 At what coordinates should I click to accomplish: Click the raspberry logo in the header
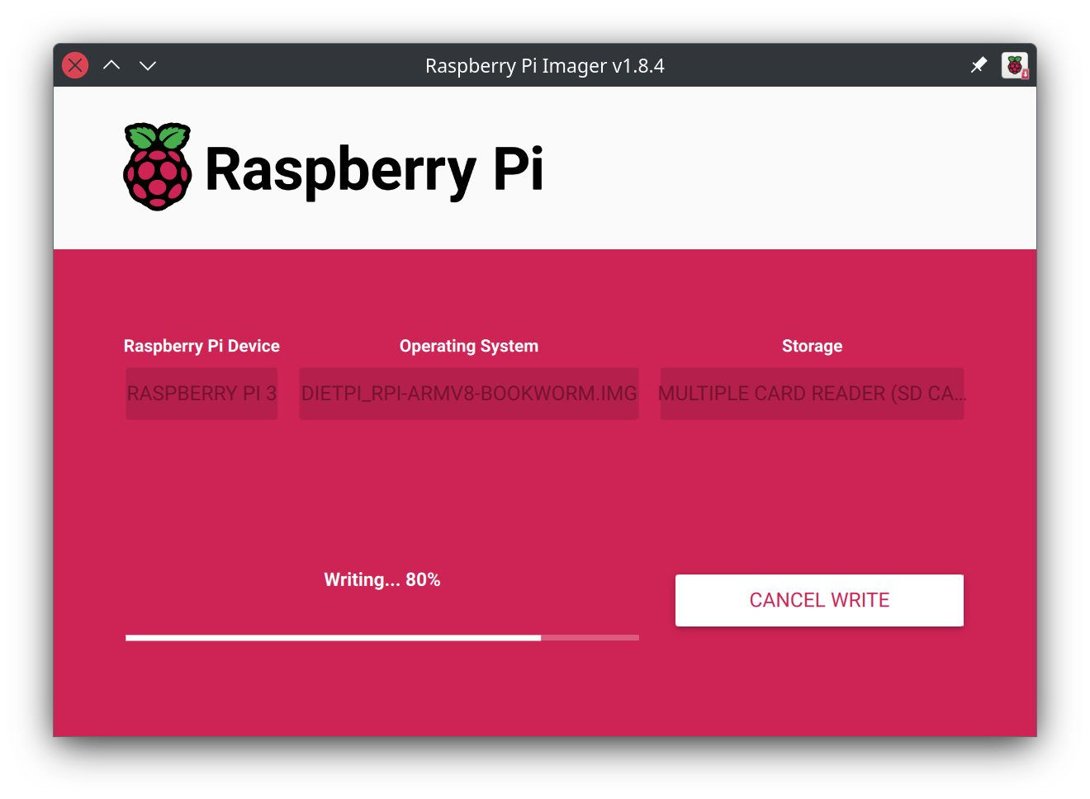pos(157,168)
